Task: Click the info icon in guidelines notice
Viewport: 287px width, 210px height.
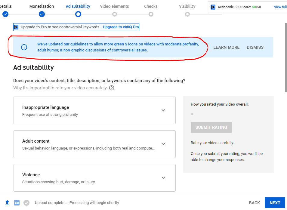Action: (24, 47)
